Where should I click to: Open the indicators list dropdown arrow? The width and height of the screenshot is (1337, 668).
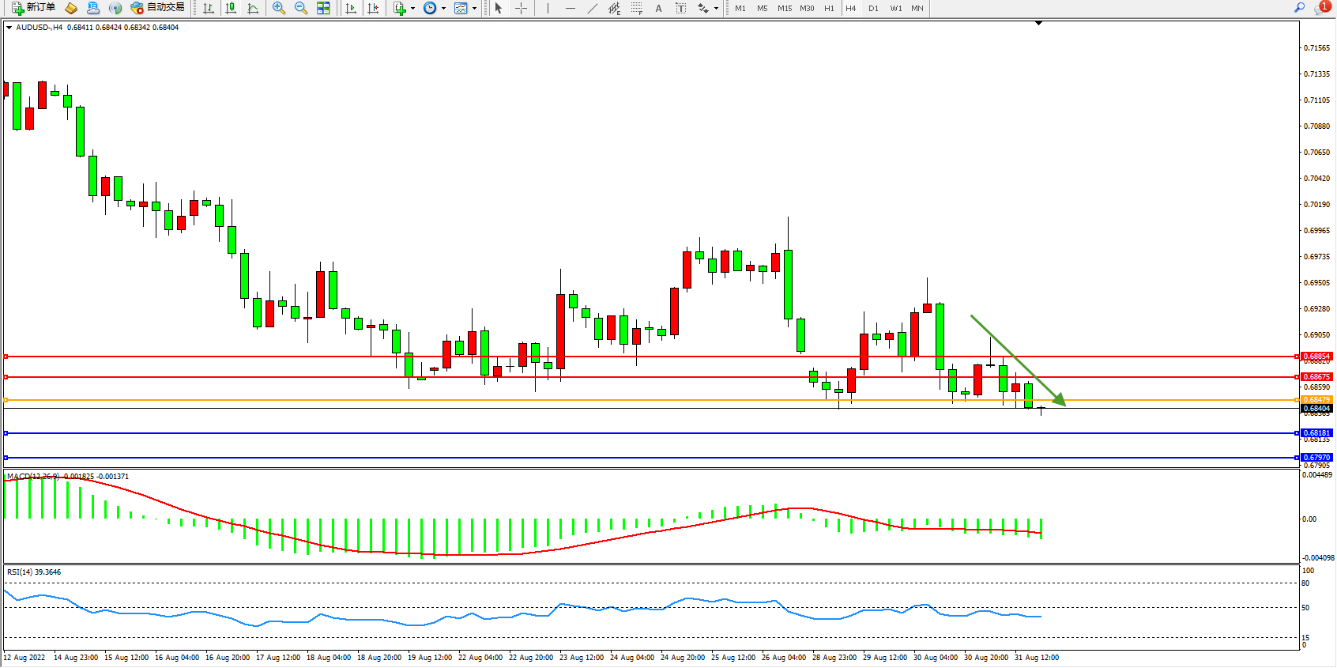412,9
